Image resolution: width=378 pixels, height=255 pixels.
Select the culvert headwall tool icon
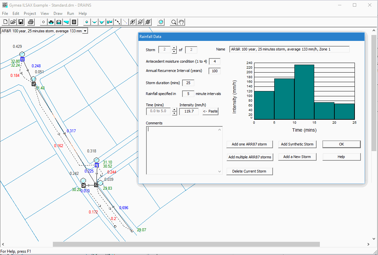click(51, 22)
